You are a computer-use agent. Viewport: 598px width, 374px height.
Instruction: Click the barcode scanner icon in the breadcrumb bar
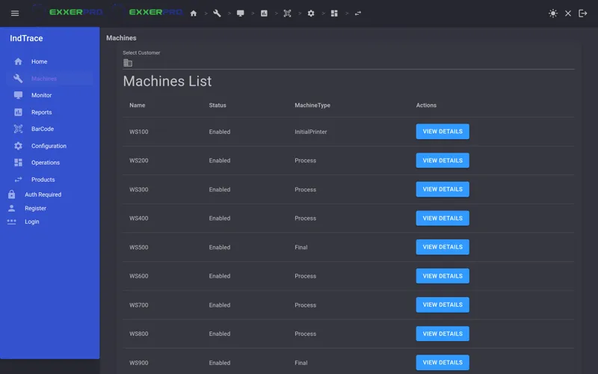[x=287, y=13]
